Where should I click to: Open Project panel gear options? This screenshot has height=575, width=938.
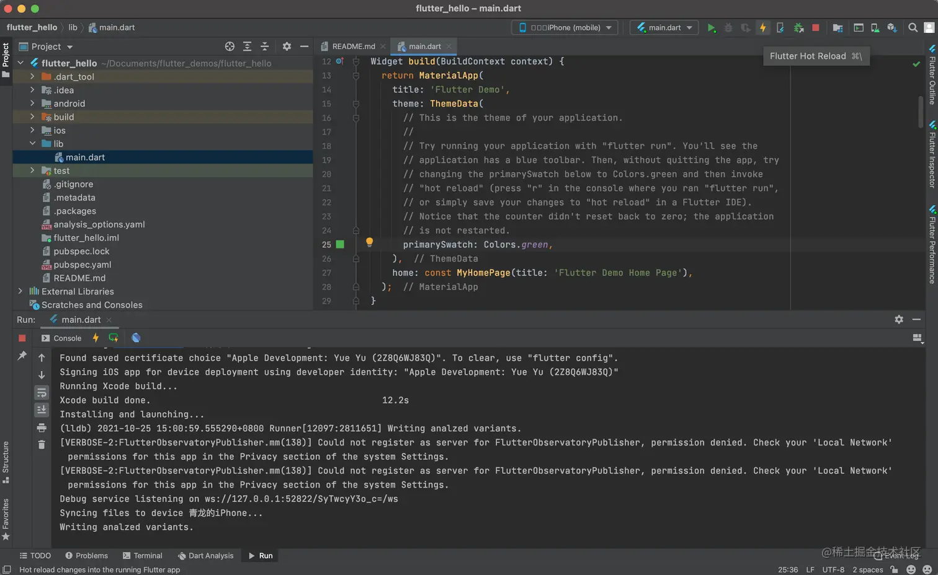pyautogui.click(x=287, y=46)
